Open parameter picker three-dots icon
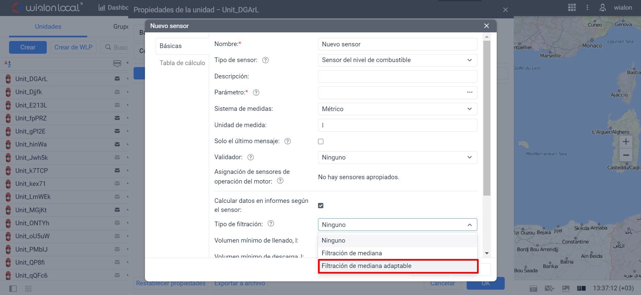 [x=470, y=92]
